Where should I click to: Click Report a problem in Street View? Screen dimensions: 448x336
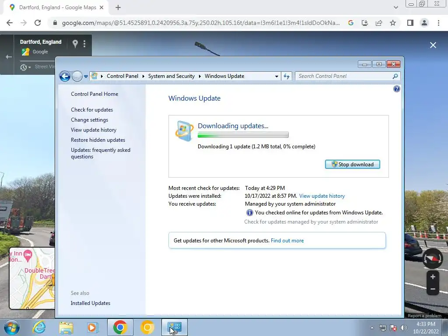coord(424,316)
